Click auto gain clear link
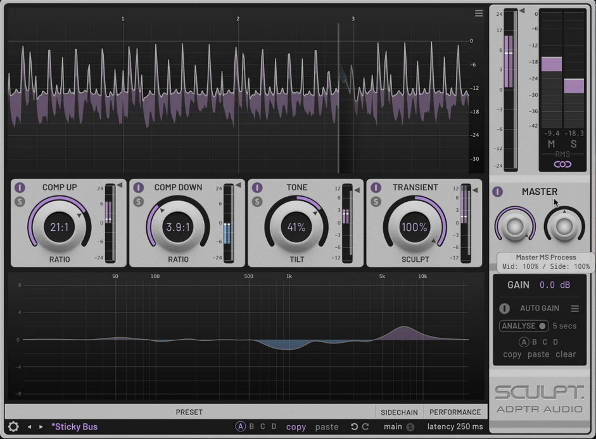Image resolution: width=596 pixels, height=439 pixels. click(566, 354)
